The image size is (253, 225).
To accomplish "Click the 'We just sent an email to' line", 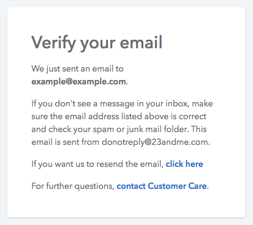I will (x=77, y=69).
